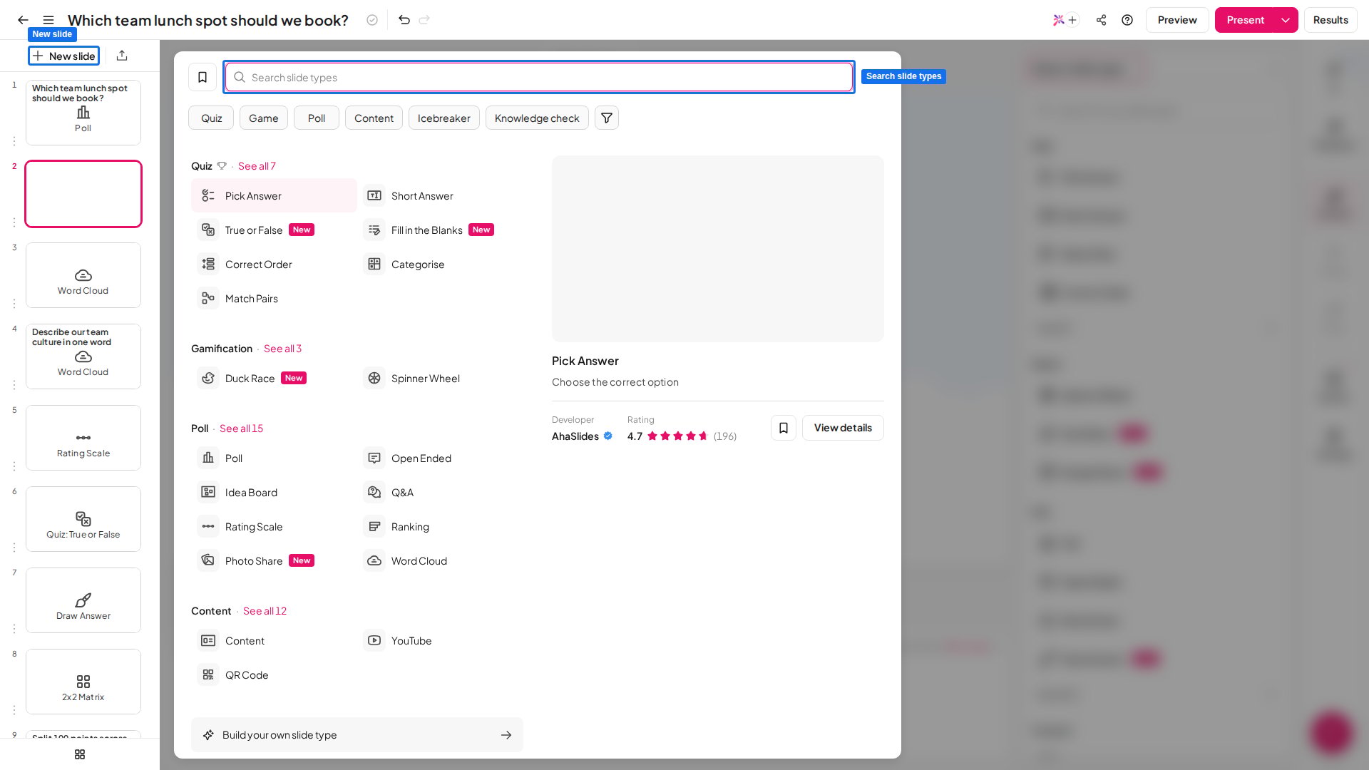Select slide 4 Word Cloud thumbnail
Screen dimensions: 1369x770
pos(83,356)
